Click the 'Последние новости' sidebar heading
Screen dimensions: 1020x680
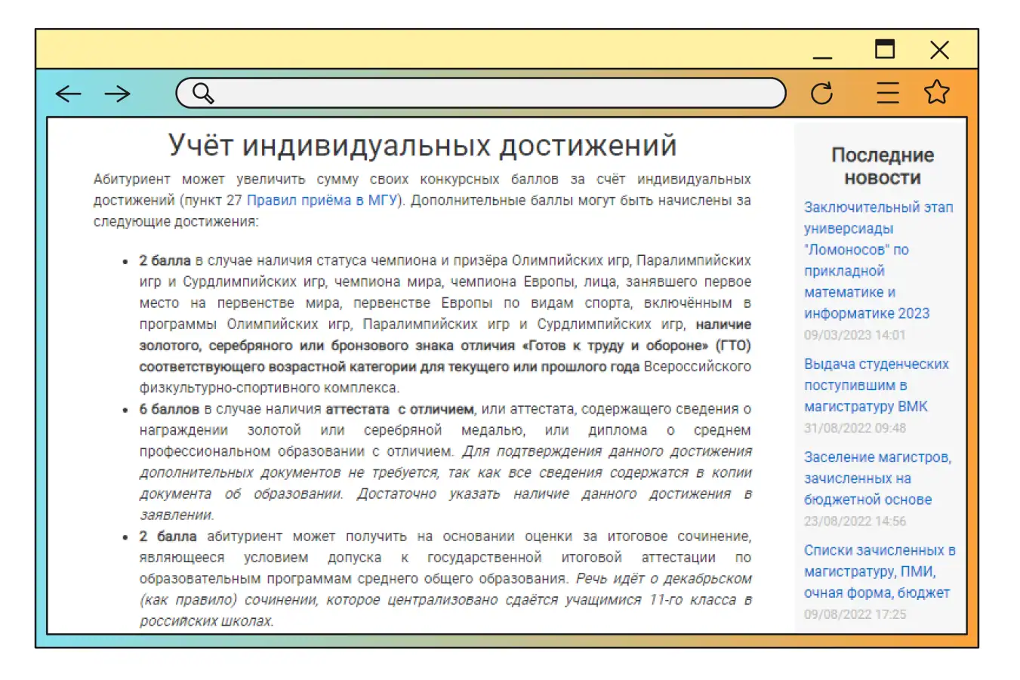click(x=883, y=166)
